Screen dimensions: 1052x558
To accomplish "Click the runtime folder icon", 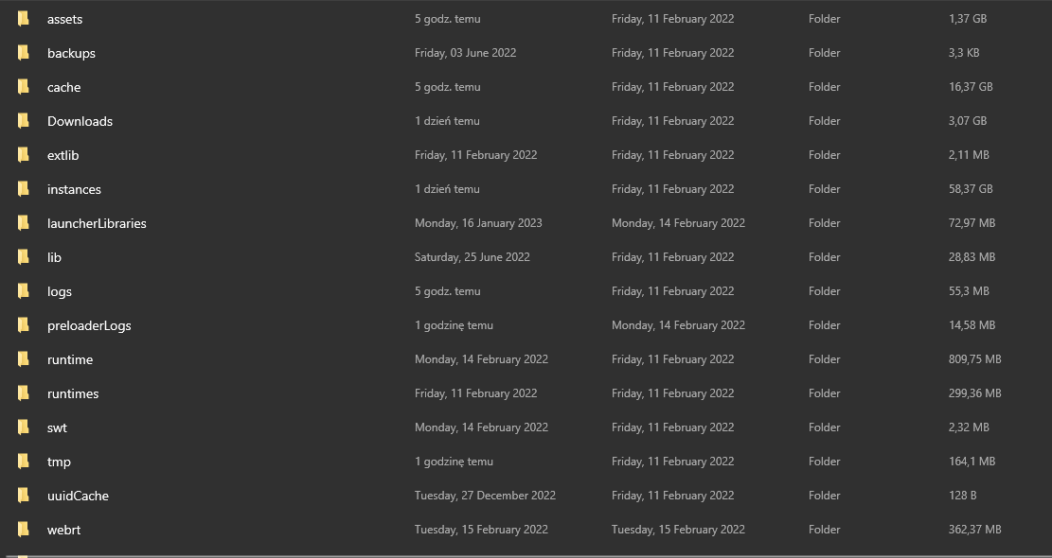I will (x=24, y=359).
